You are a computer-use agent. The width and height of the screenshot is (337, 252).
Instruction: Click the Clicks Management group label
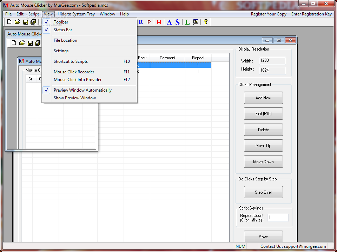click(x=255, y=85)
